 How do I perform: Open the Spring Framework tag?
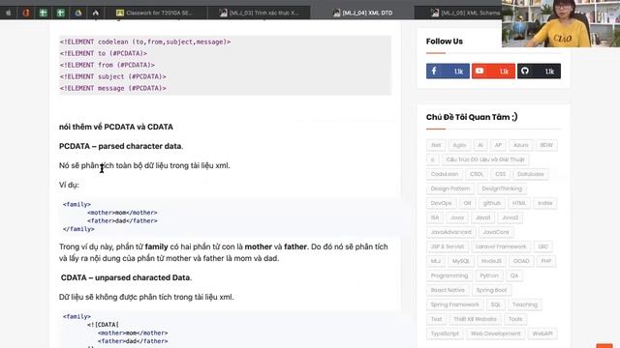tap(454, 305)
